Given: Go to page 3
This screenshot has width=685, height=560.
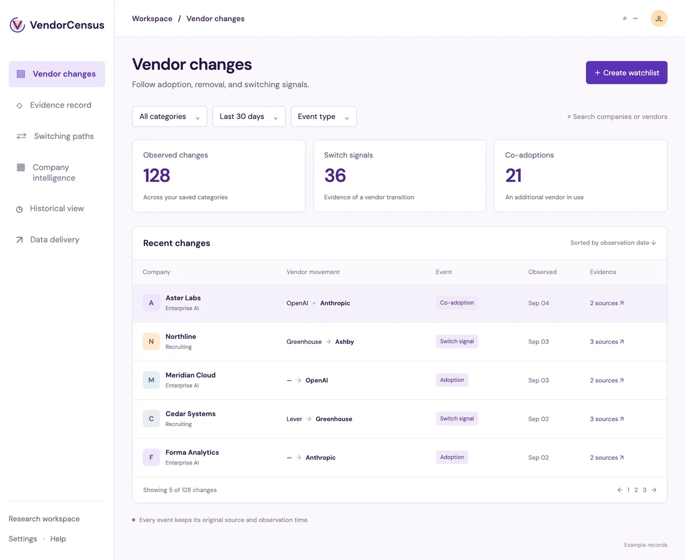Looking at the screenshot, I should (x=645, y=490).
